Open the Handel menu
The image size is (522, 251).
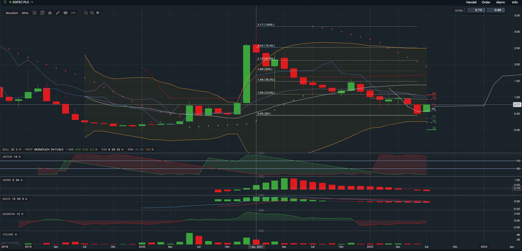[x=471, y=2]
